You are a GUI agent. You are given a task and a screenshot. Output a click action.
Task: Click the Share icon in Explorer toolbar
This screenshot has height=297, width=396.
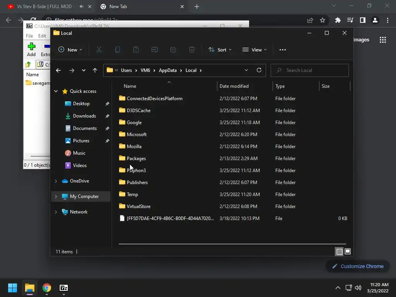(173, 50)
